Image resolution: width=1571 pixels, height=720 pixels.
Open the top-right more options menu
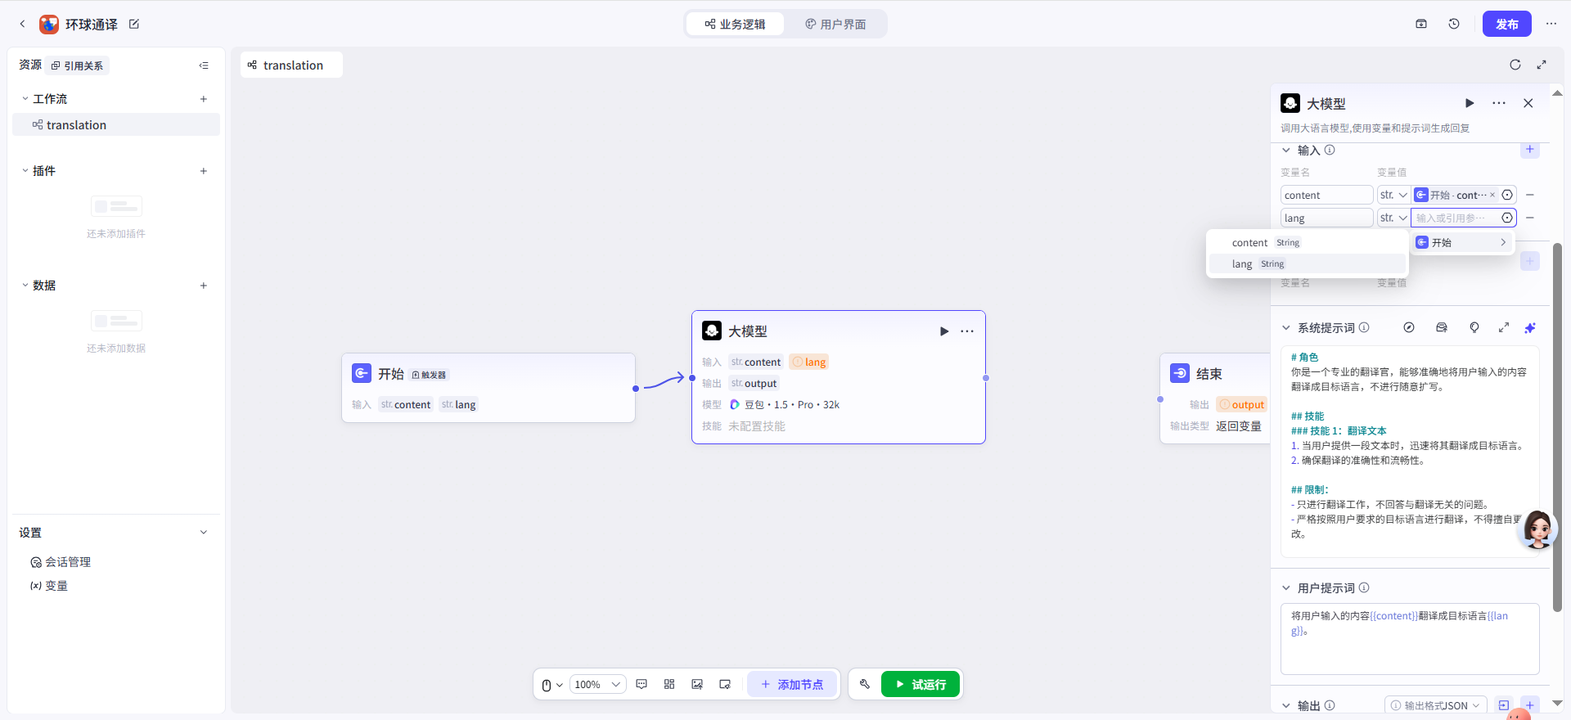click(1551, 24)
